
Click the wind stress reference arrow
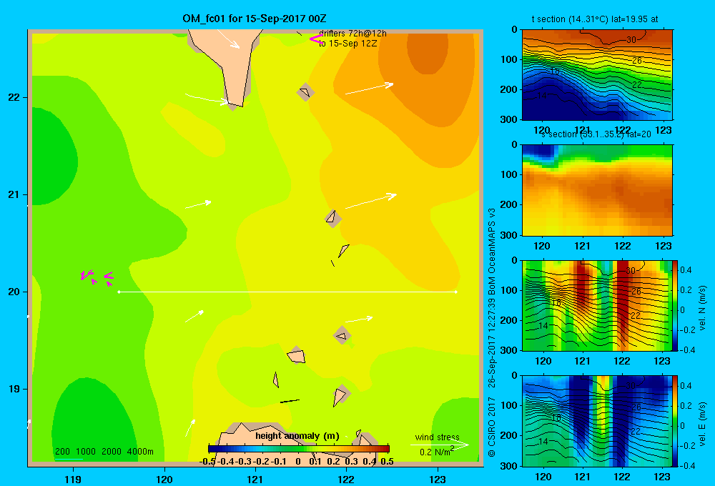[x=439, y=445]
